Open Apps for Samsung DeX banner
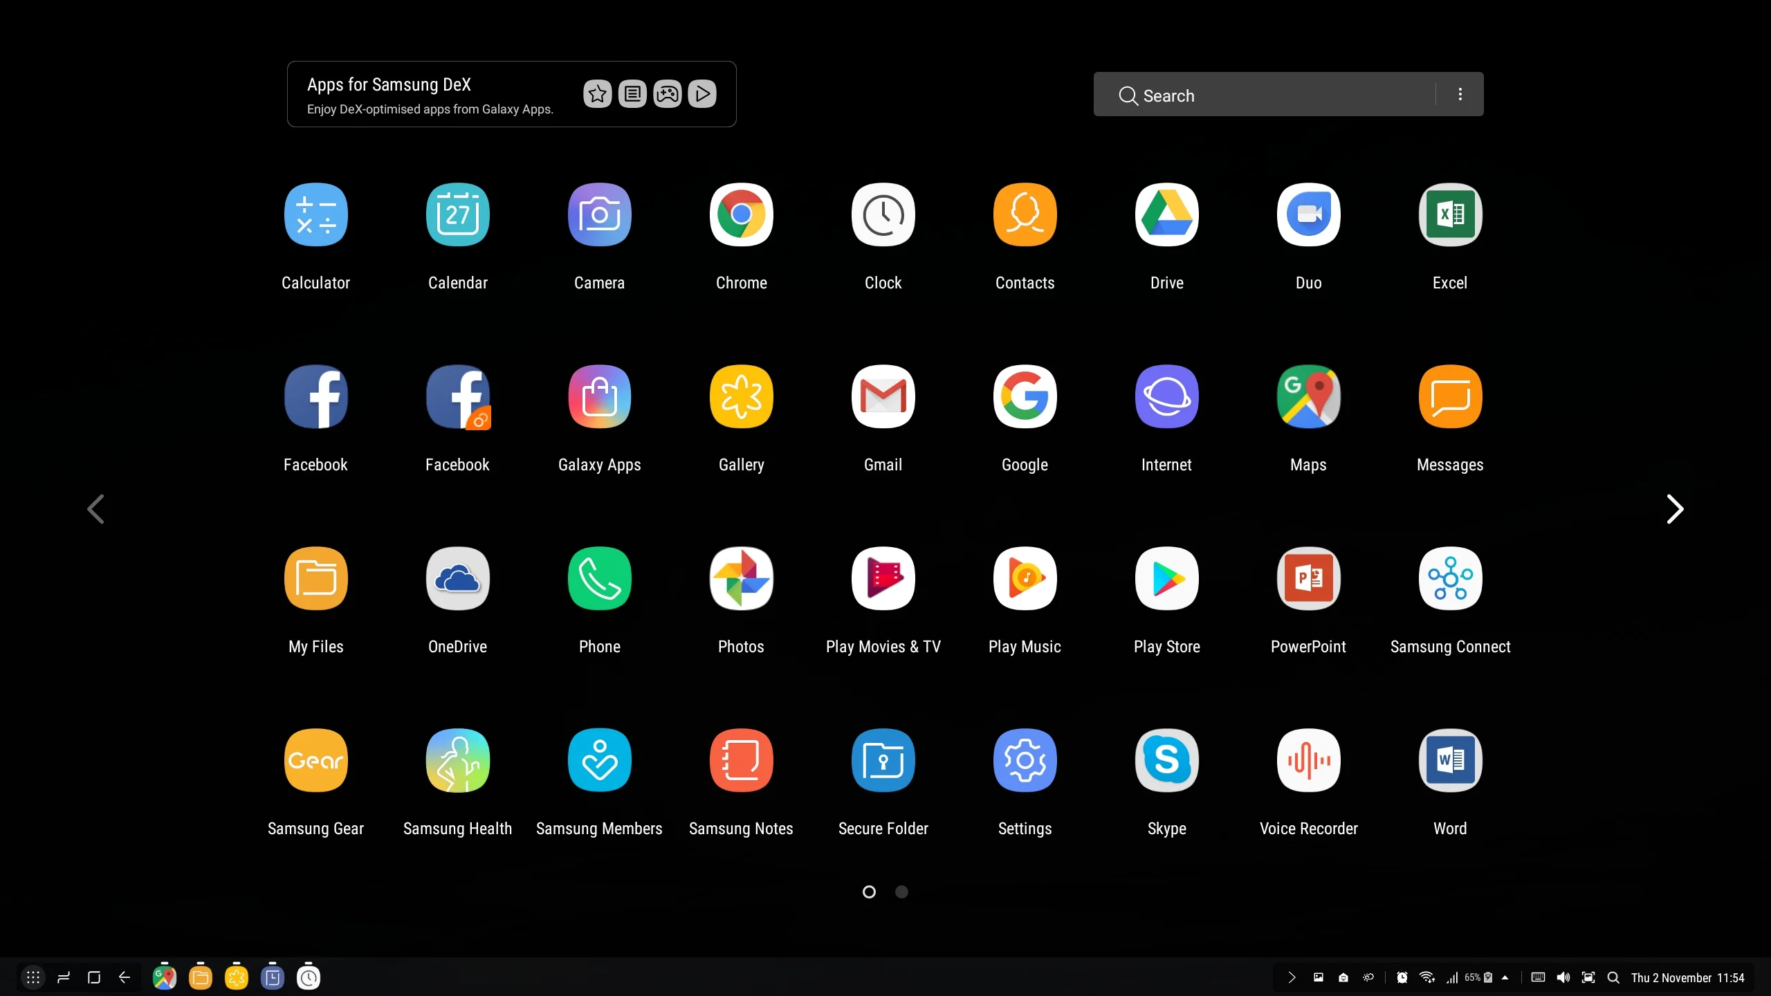Viewport: 1771px width, 996px height. pyautogui.click(x=512, y=94)
